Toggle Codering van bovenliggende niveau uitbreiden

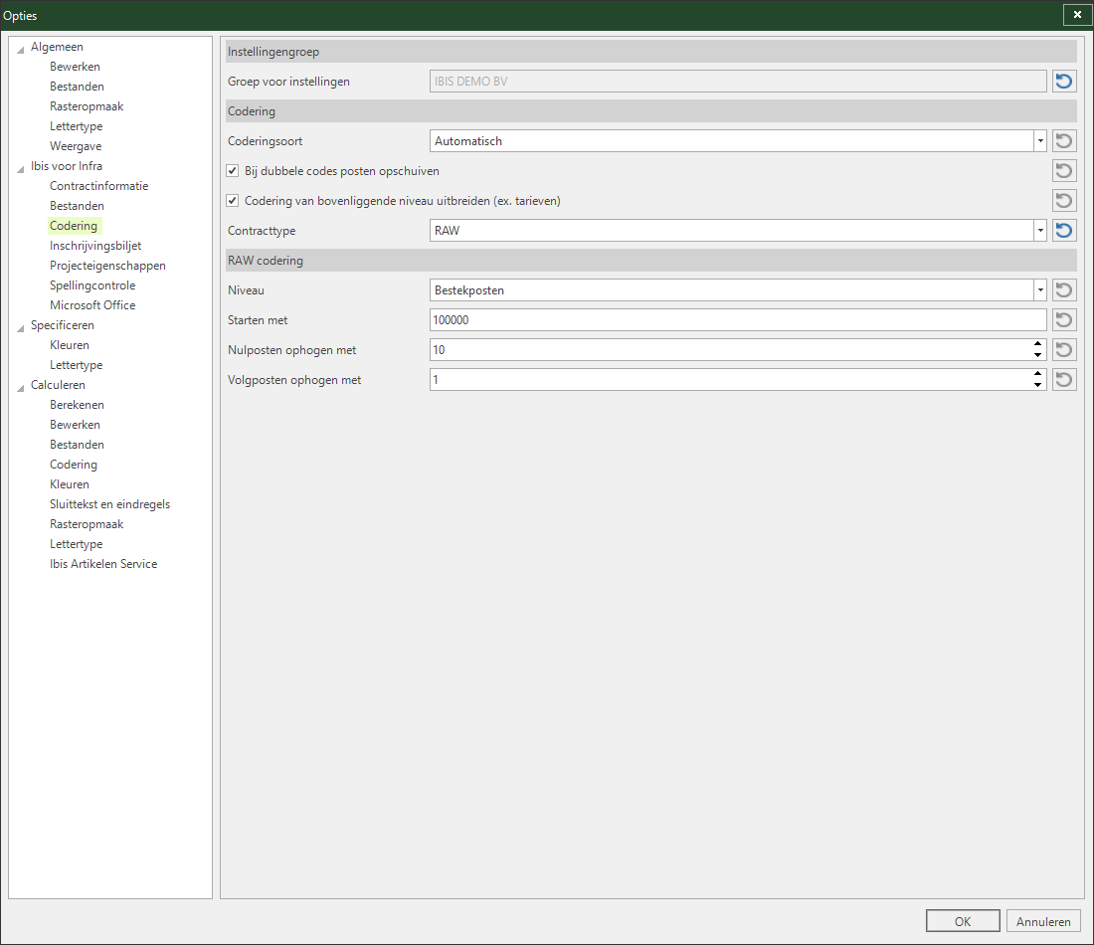click(233, 201)
